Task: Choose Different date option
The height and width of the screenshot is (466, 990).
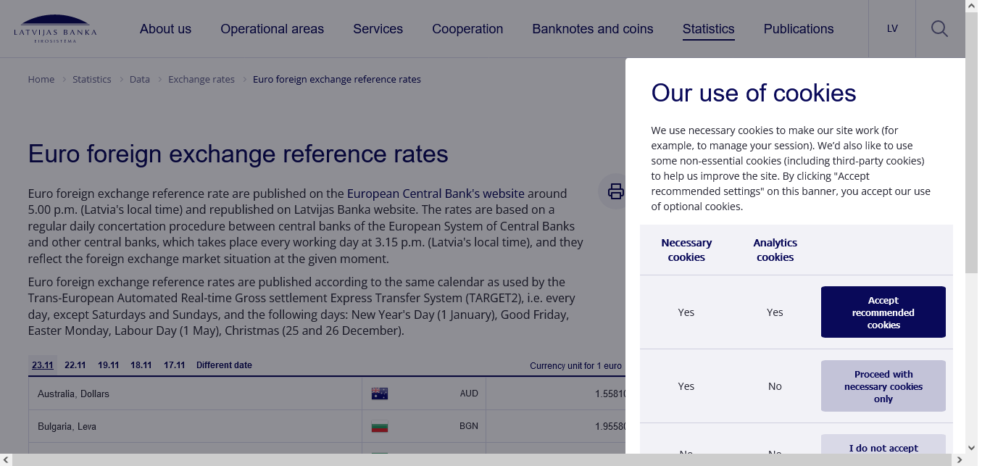Action: [224, 365]
